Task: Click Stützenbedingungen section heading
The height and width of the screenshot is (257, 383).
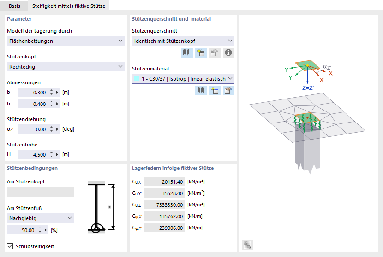Action: [x=32, y=168]
